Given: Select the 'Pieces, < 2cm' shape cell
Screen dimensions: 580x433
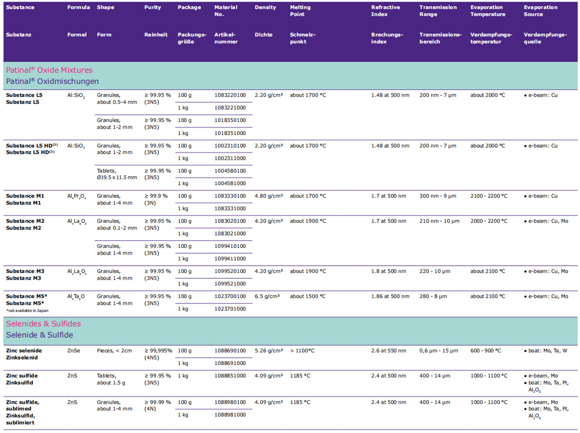Looking at the screenshot, I should point(116,351).
